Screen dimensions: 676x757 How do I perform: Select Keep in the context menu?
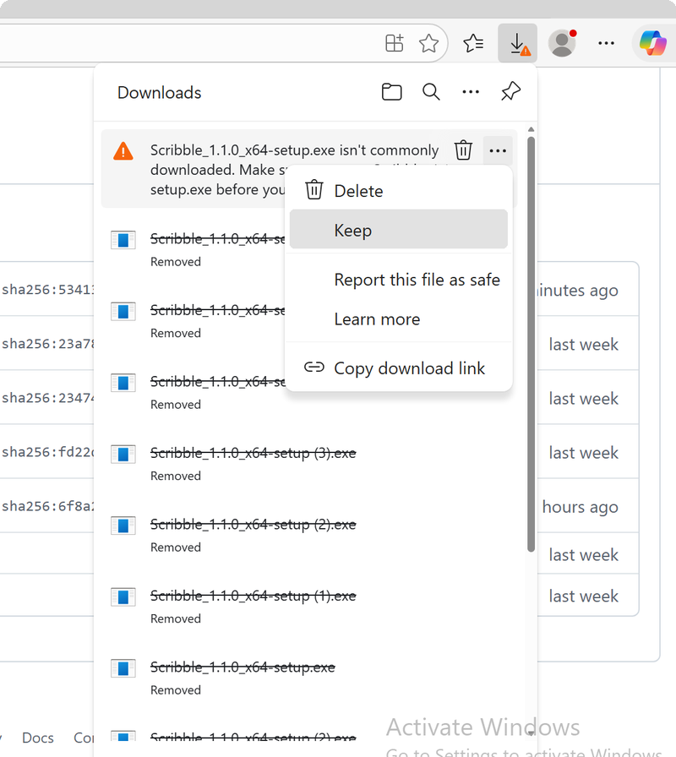pyautogui.click(x=399, y=229)
